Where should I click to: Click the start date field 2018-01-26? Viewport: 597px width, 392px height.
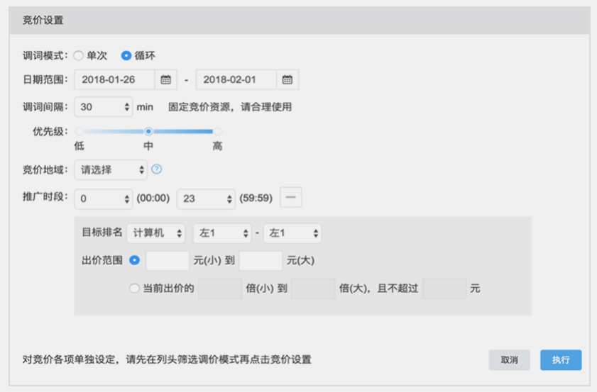(114, 79)
